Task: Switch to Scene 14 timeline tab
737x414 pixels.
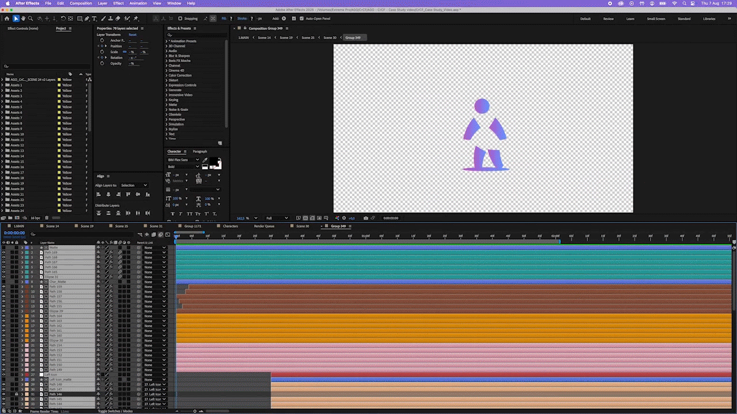Action: (x=52, y=226)
